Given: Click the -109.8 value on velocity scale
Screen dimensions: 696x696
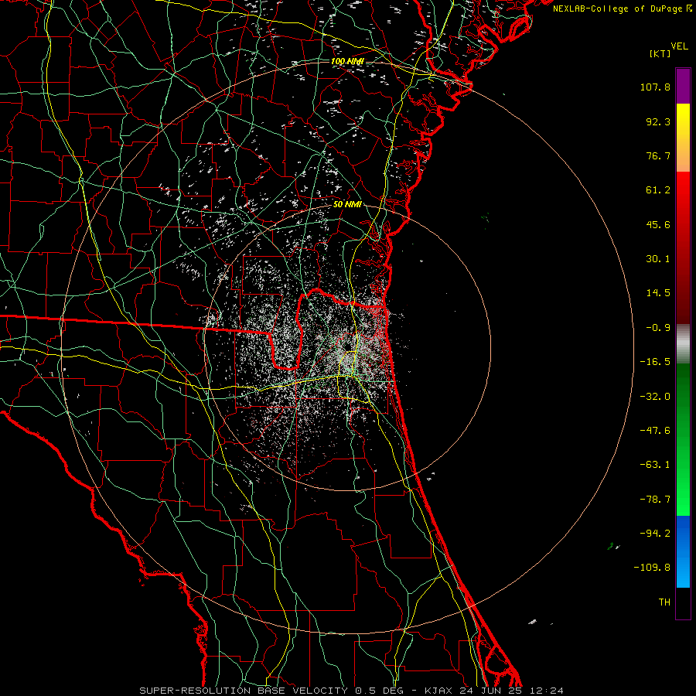Looking at the screenshot, I should pos(653,568).
